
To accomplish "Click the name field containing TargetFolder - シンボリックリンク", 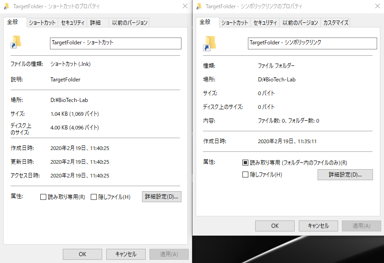I will 312,43.
